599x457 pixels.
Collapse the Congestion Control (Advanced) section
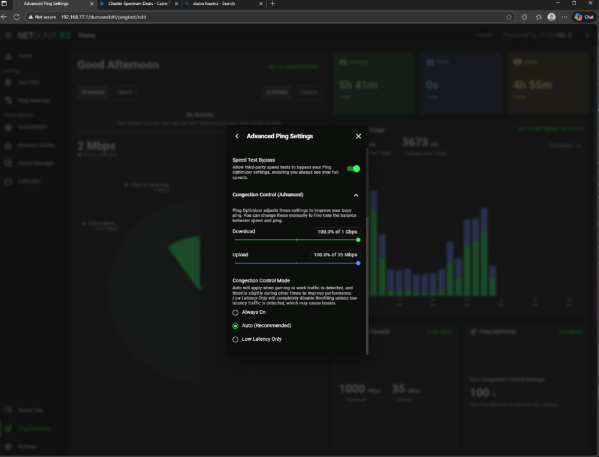coord(356,195)
